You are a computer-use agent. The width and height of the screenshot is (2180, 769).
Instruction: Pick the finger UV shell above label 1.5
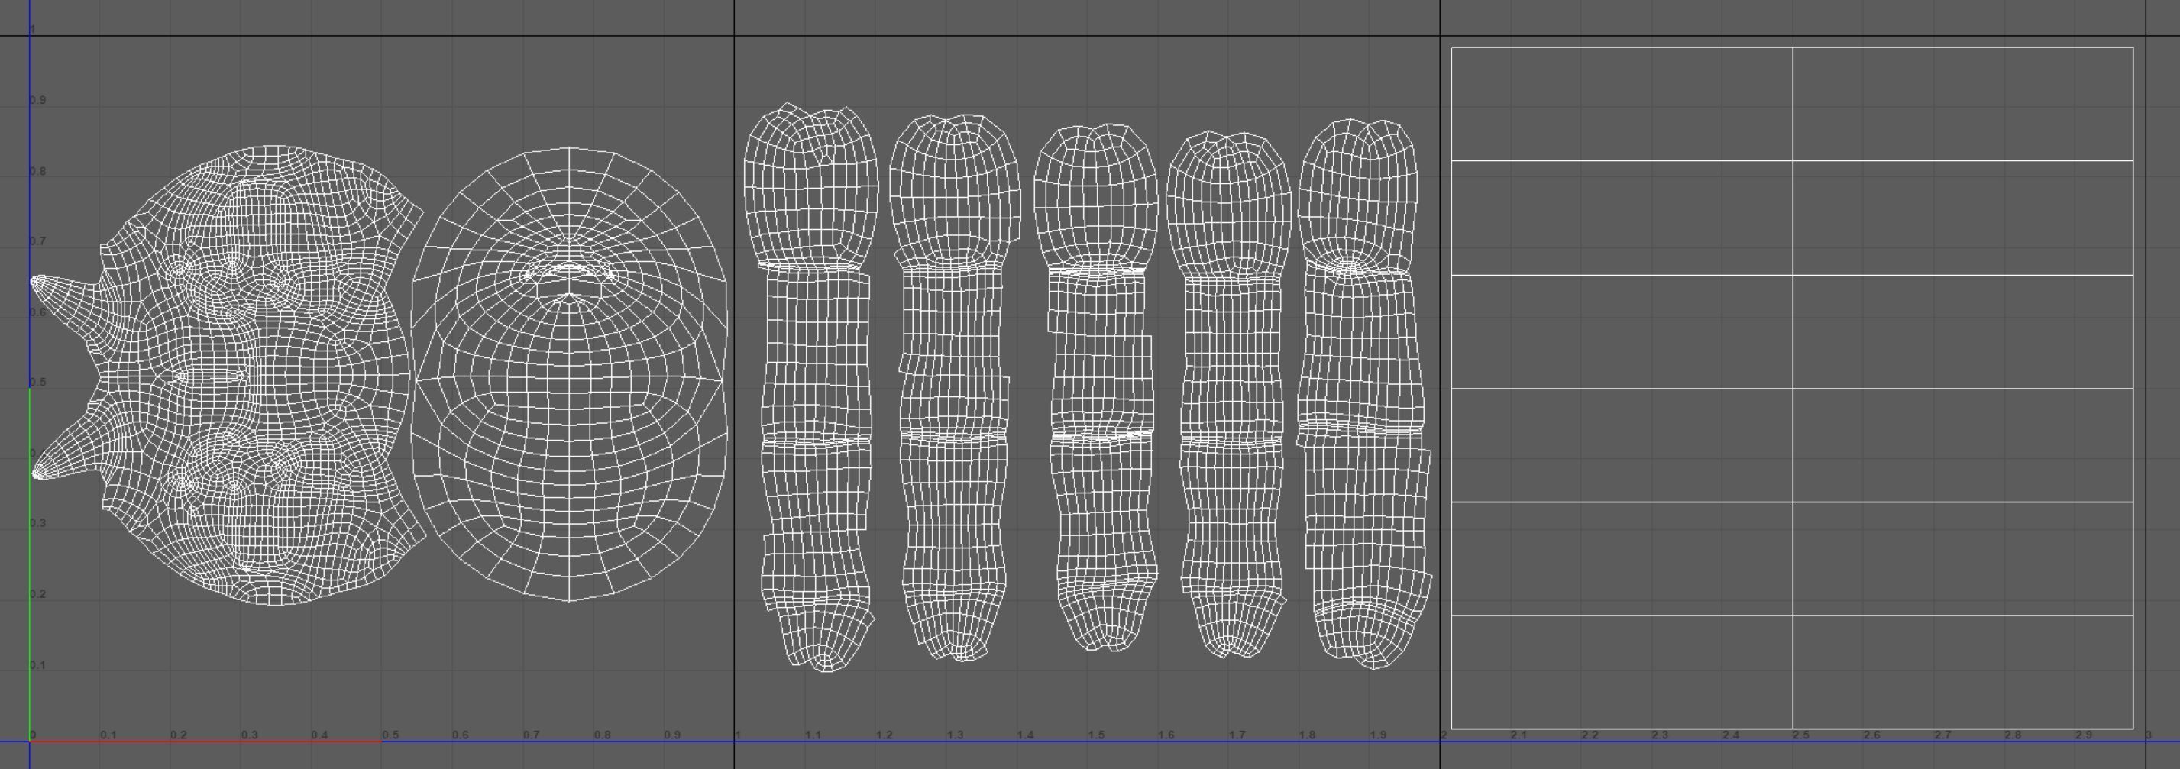1095,387
